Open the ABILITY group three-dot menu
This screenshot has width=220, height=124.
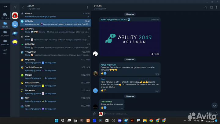click(88, 7)
